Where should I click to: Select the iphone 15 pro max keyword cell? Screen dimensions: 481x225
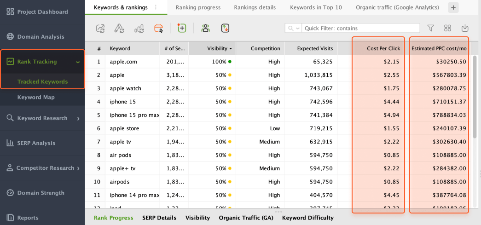tap(133, 115)
